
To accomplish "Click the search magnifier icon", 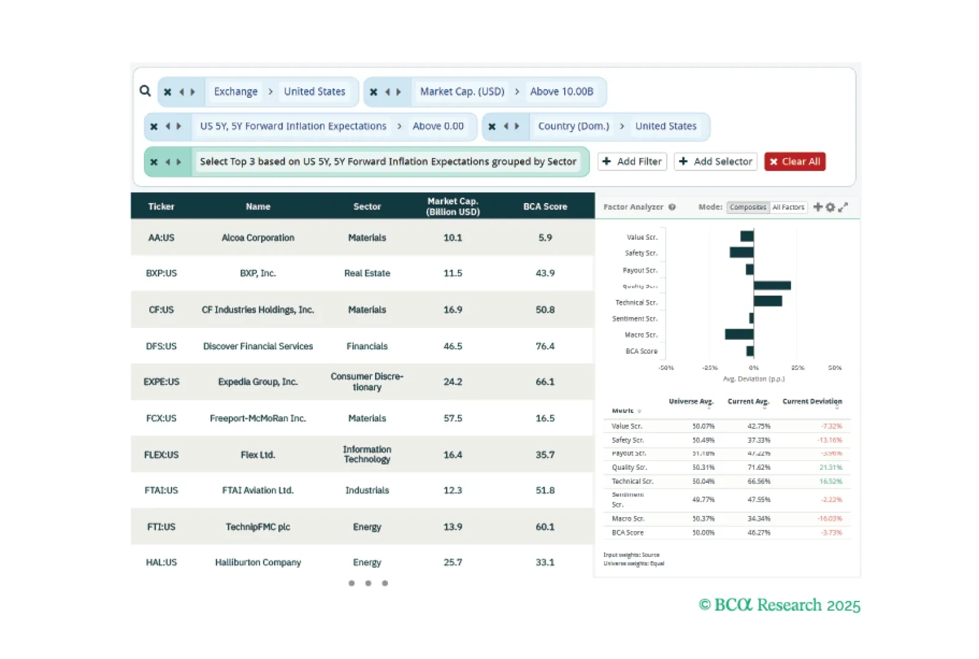I will [x=145, y=91].
